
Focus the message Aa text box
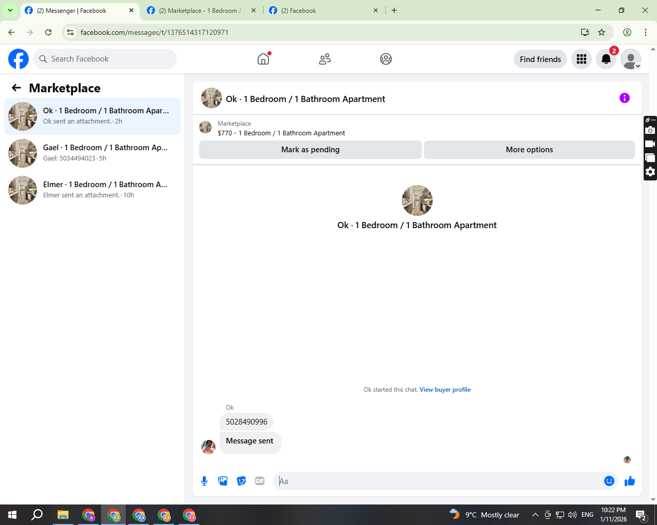click(x=439, y=481)
